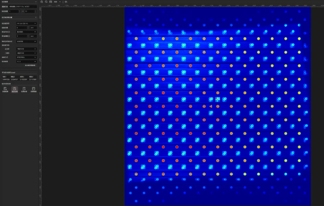Click the numeric field showing 2 mm
324x206 pixels.
[x=22, y=36]
